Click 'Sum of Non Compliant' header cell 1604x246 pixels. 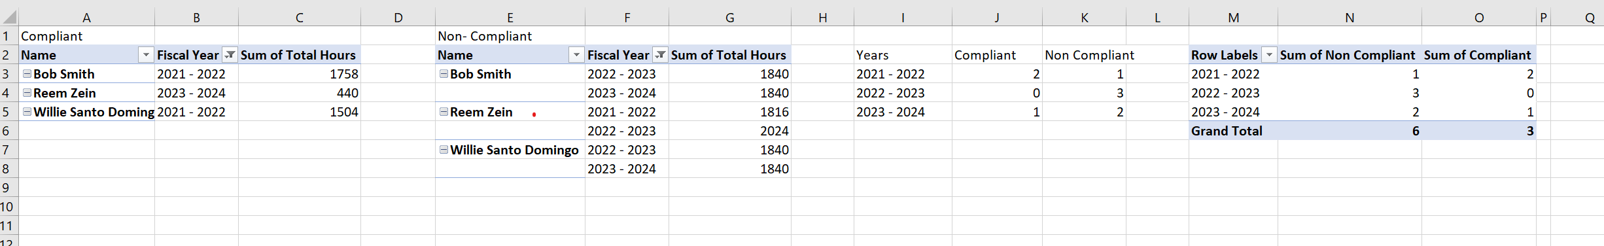point(1350,55)
